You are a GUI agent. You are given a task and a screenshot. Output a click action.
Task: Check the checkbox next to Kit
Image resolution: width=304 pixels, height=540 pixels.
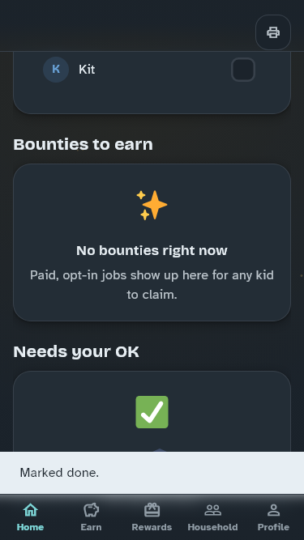click(243, 70)
